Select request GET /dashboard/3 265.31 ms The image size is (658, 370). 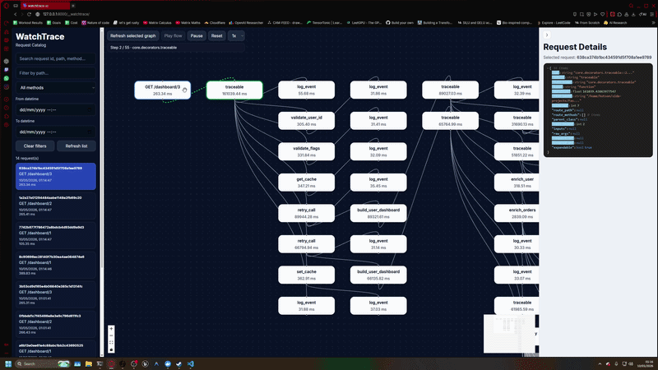(x=56, y=294)
